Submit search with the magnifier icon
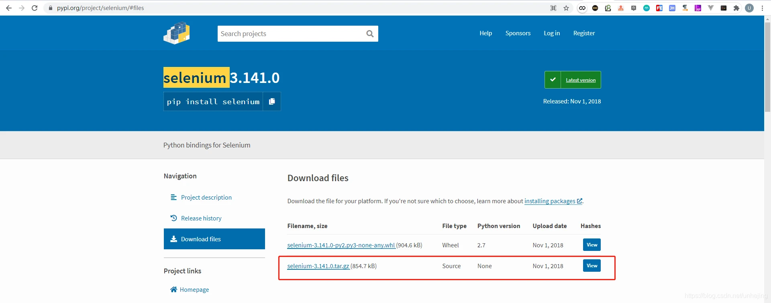The image size is (771, 303). pos(370,34)
